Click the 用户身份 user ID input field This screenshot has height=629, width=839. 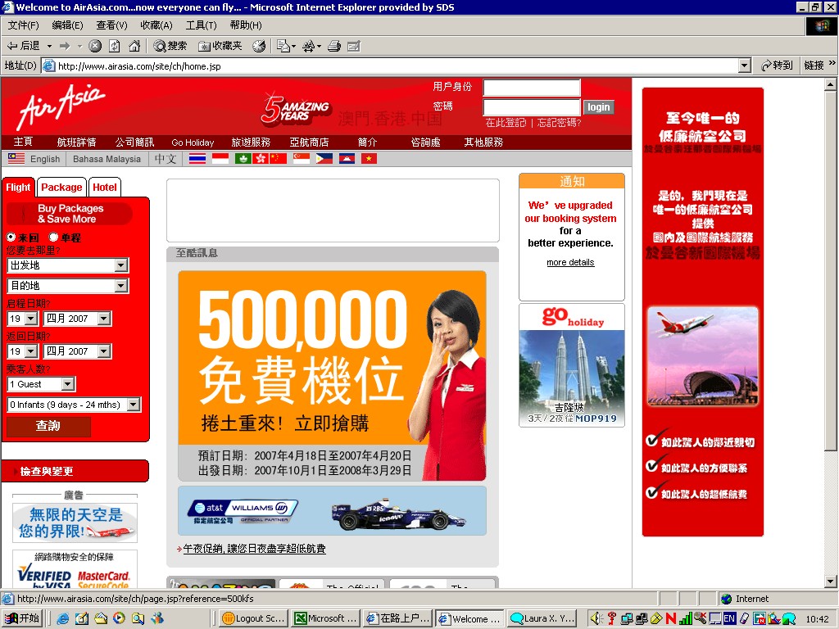coord(532,88)
